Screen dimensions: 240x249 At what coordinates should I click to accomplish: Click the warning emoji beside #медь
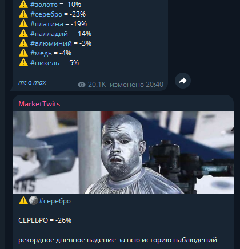pos(23,53)
